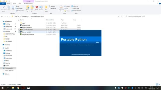Select OneDrive in the sidebar

(7, 45)
